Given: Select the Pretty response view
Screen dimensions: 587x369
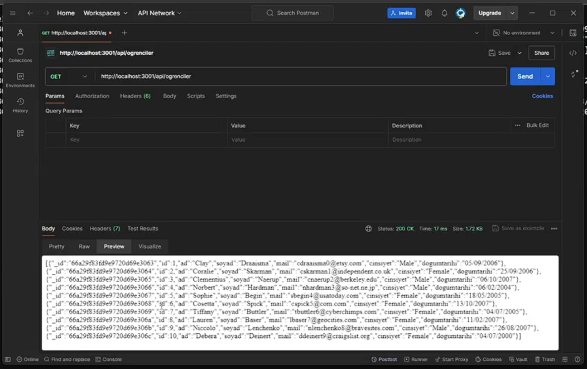Looking at the screenshot, I should tap(57, 246).
